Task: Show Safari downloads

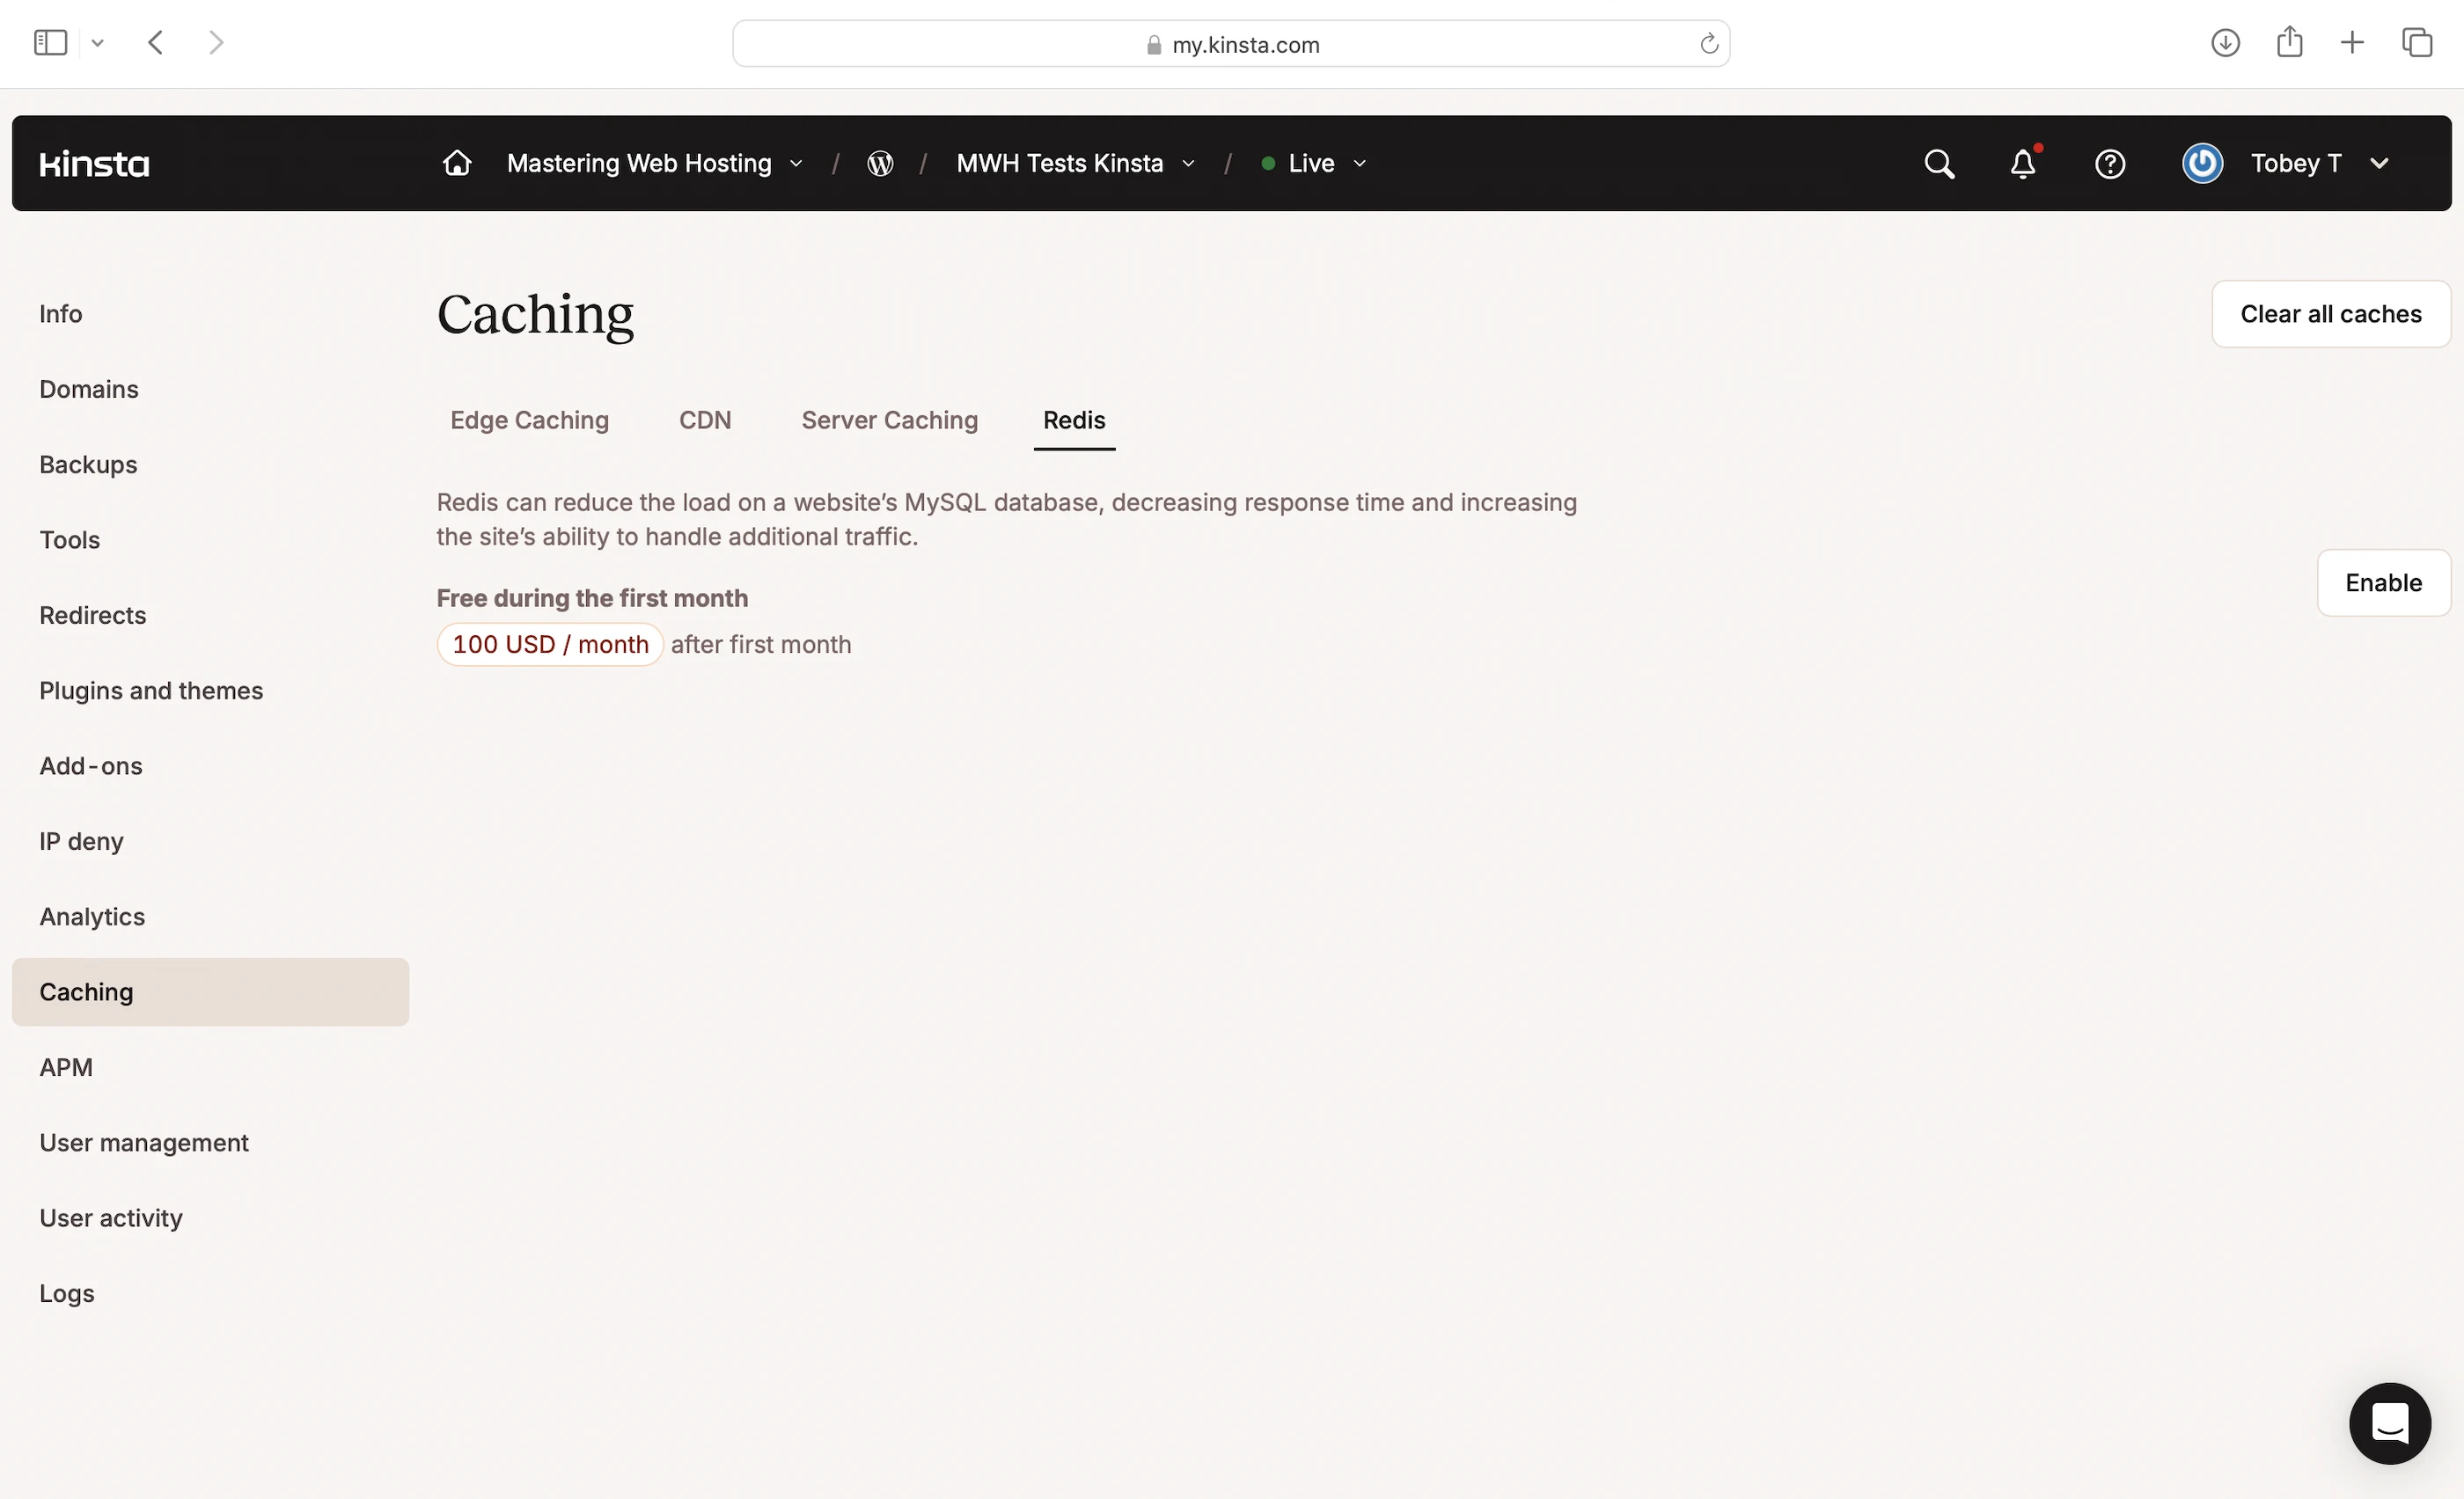Action: (2225, 43)
